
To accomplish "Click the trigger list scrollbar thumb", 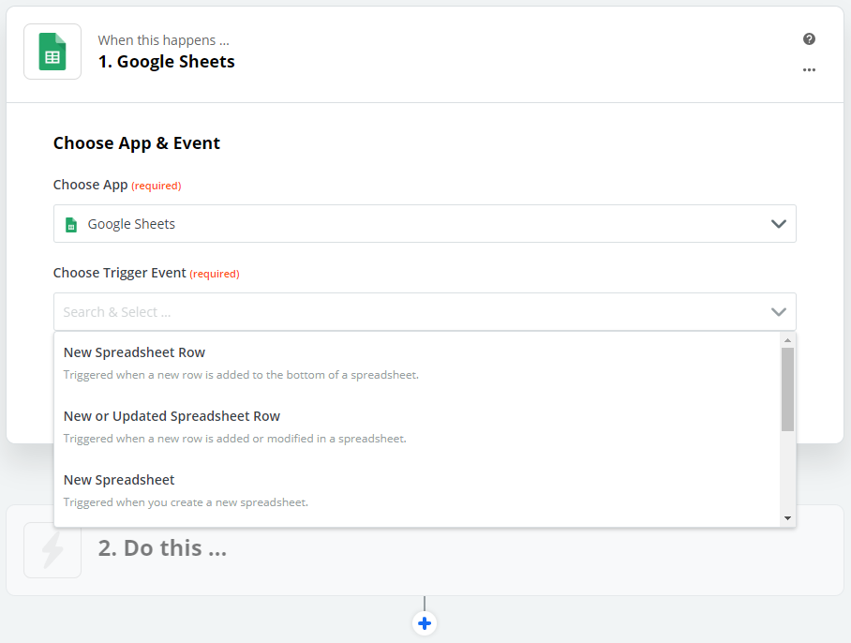I will point(787,390).
